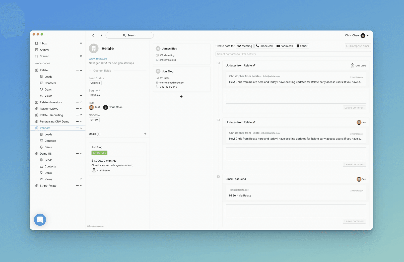Create a Meeting note
Viewport: 404px width, 262px height.
tap(245, 46)
